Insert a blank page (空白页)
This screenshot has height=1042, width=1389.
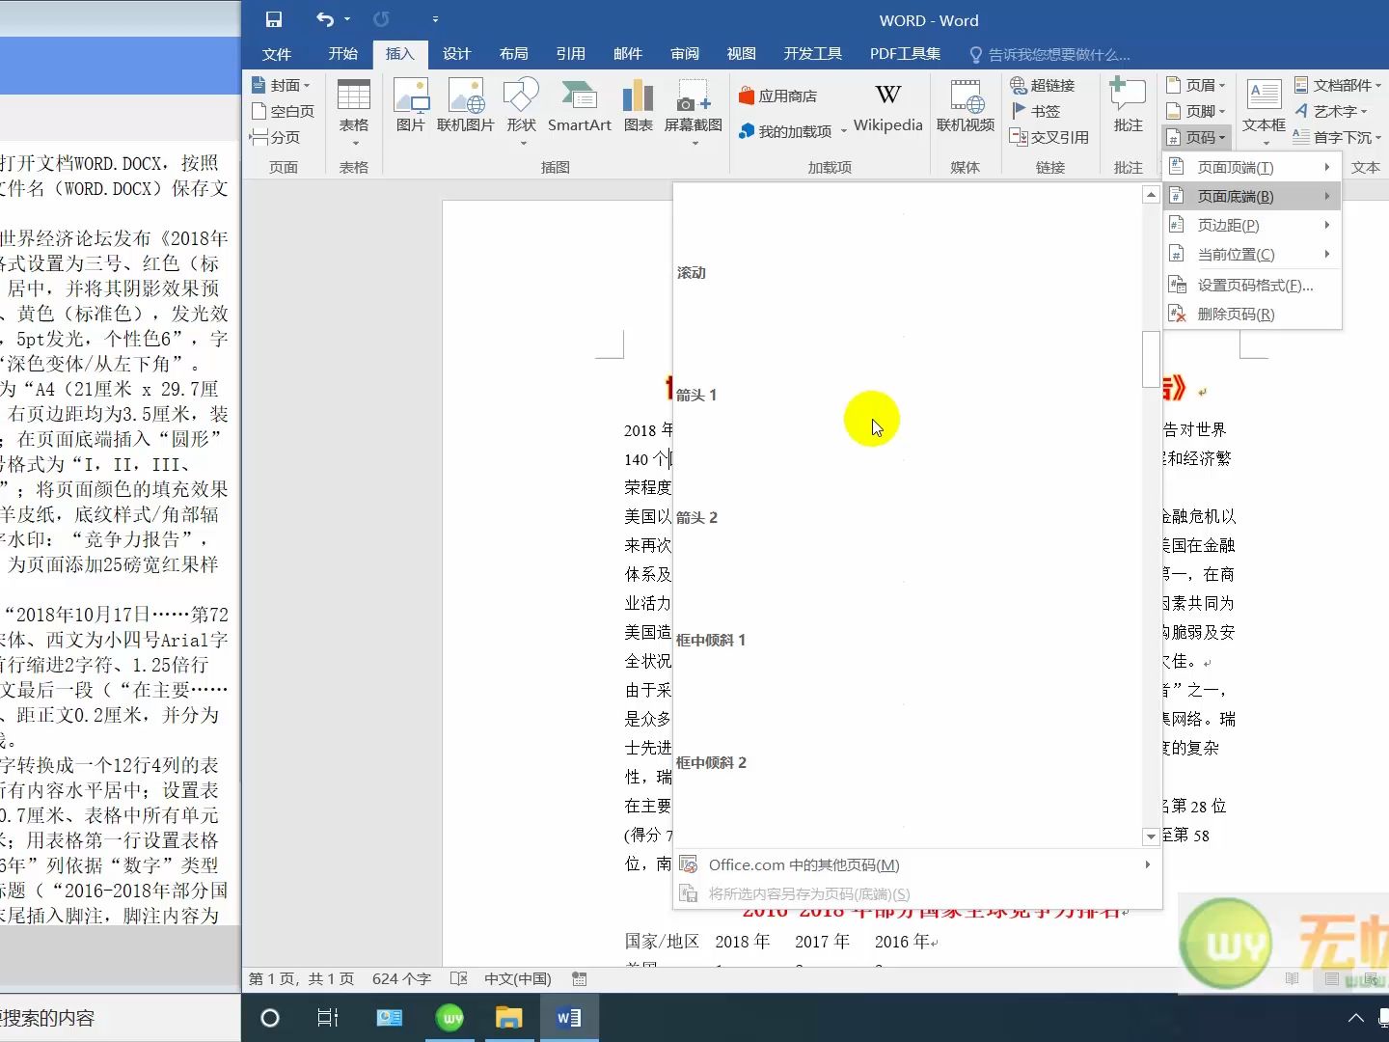[282, 111]
